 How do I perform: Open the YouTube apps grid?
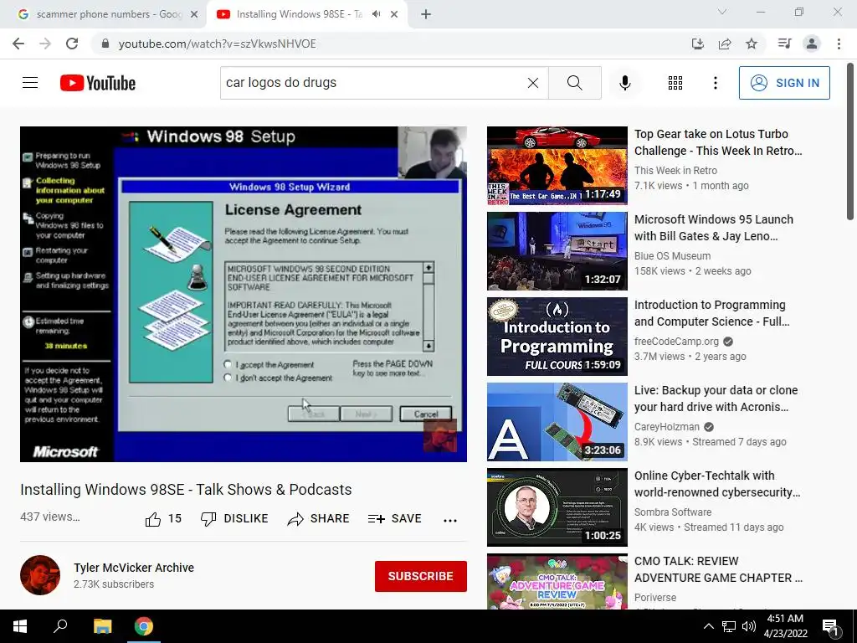click(675, 83)
